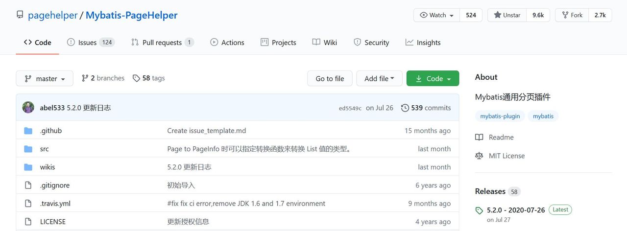Open release 5.2.0 - 2020-07-26
Image resolution: width=627 pixels, height=231 pixels.
(x=516, y=210)
